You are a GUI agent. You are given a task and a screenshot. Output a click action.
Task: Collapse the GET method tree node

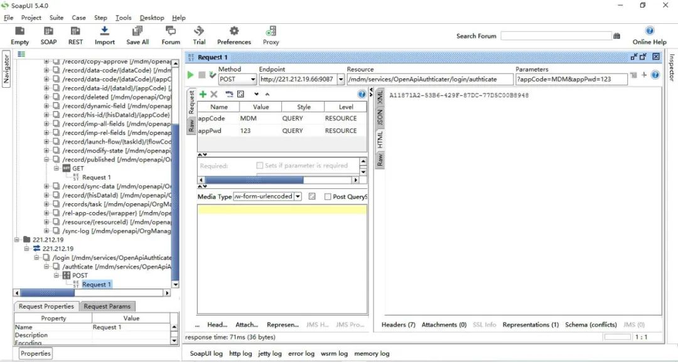[x=56, y=169]
